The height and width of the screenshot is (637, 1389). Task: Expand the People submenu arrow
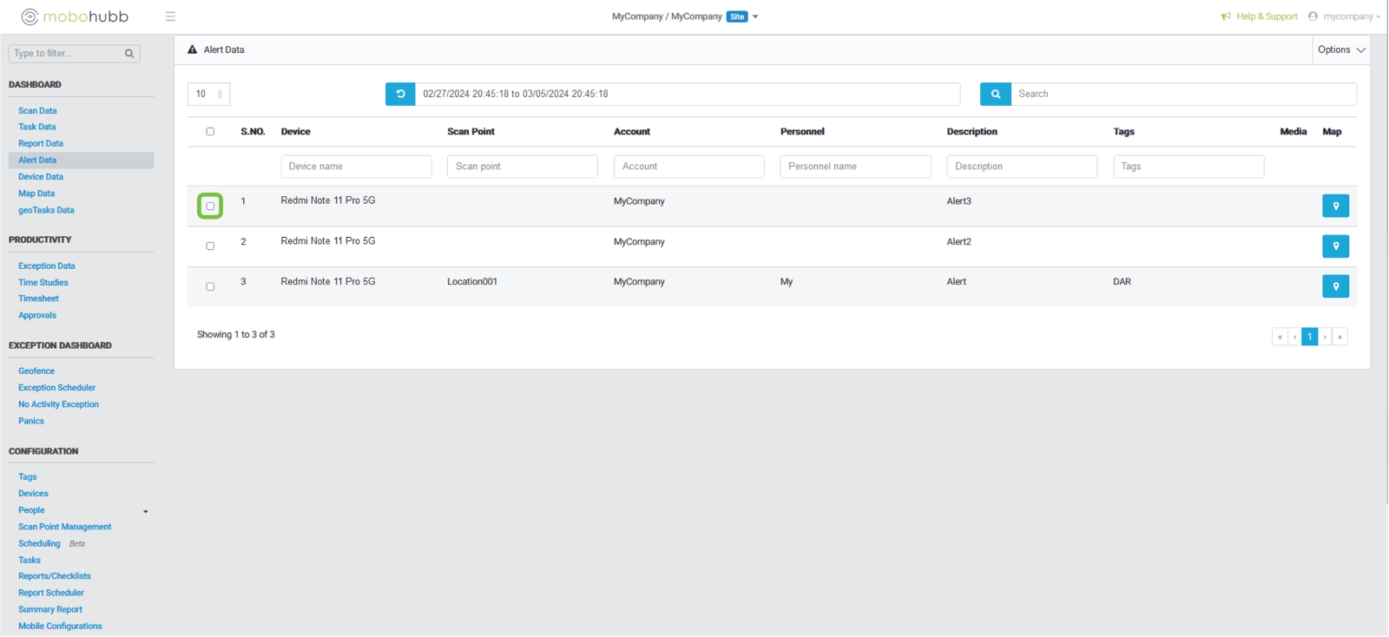pyautogui.click(x=146, y=511)
